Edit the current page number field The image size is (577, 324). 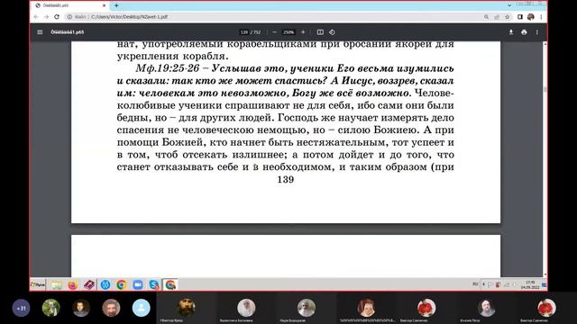244,32
